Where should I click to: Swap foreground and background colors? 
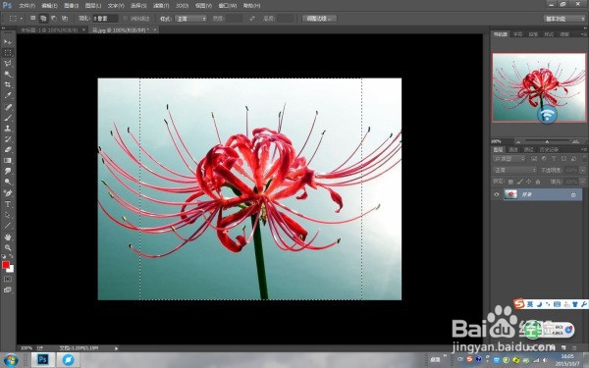pyautogui.click(x=11, y=257)
